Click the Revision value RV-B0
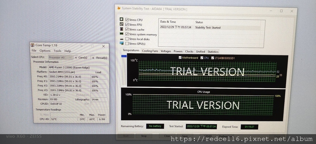This screenshot has width=316, height=144. 57,99
